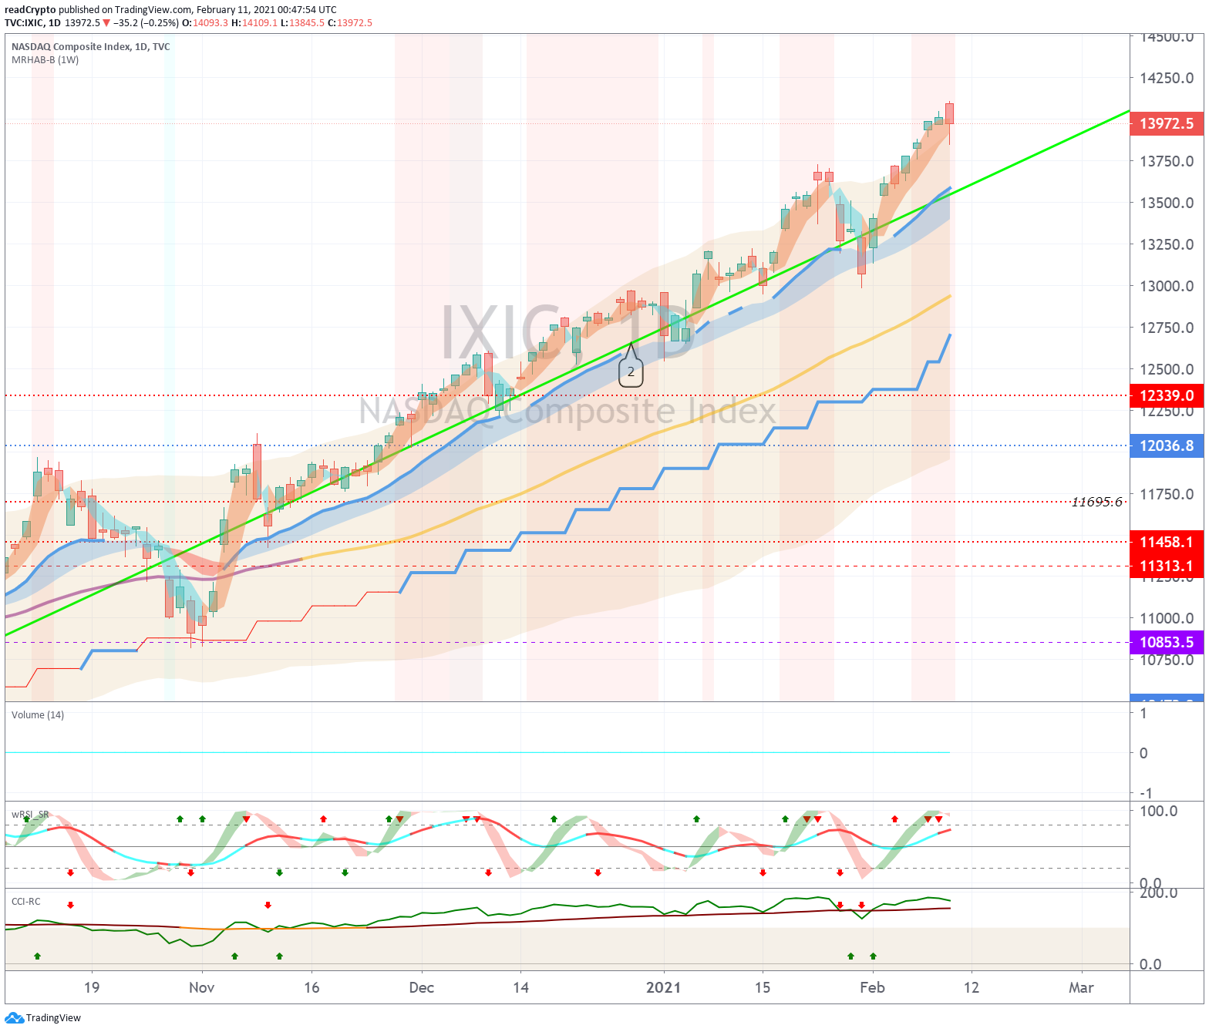Click the 11750.0 price axis label
The width and height of the screenshot is (1209, 1032).
tap(1167, 494)
